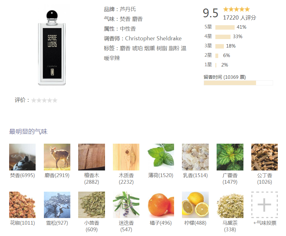
Task: Select the 麝香 musk deer image
Action: [x=57, y=157]
